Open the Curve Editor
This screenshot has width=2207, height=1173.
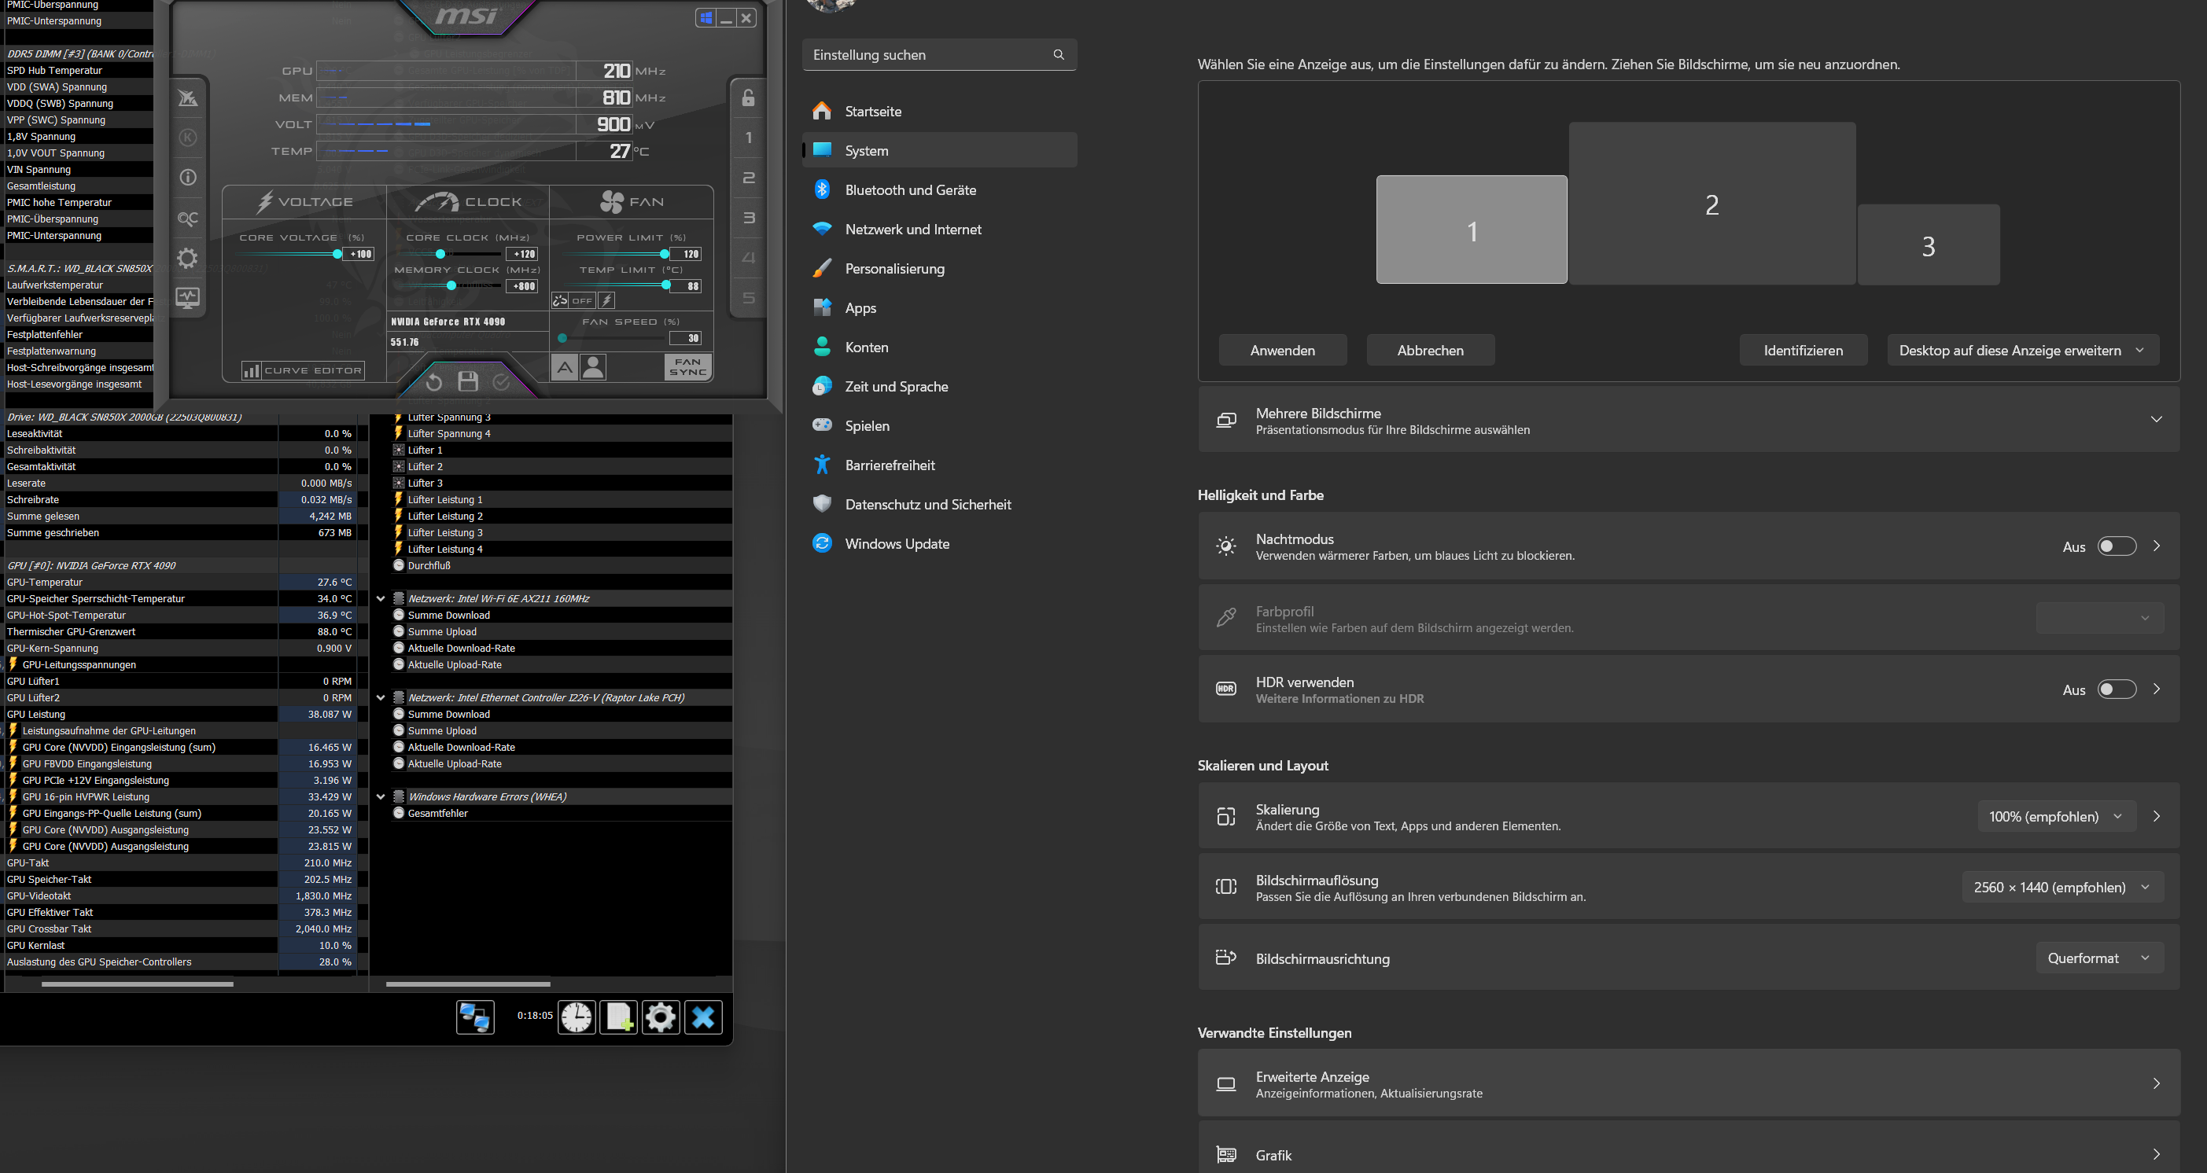[304, 371]
